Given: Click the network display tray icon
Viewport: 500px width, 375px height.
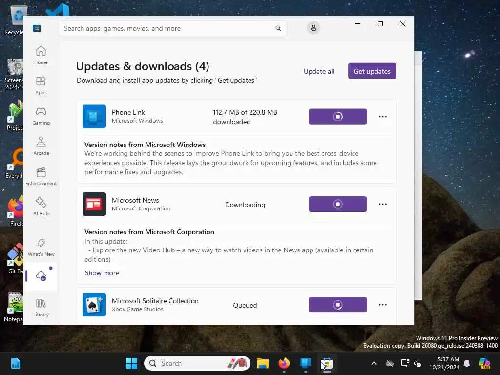Looking at the screenshot, I should [405, 363].
